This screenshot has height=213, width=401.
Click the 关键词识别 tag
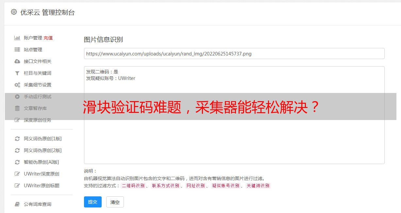[x=258, y=186]
